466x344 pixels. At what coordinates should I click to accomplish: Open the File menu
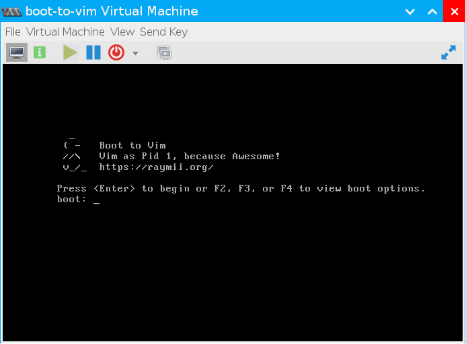13,32
